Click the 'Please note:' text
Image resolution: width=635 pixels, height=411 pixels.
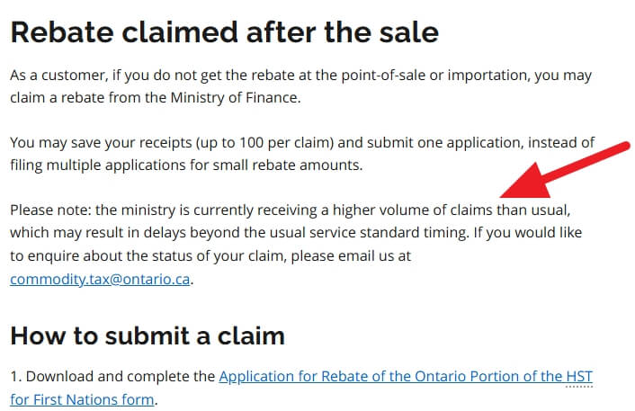click(x=51, y=210)
